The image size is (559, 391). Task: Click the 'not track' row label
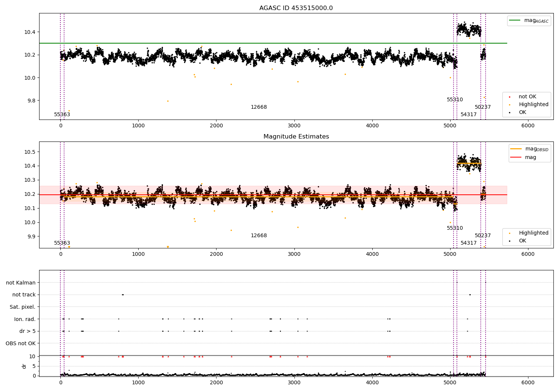[24, 295]
